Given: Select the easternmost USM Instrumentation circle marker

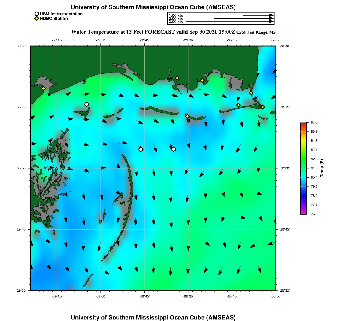Looking at the screenshot, I should coord(174,149).
